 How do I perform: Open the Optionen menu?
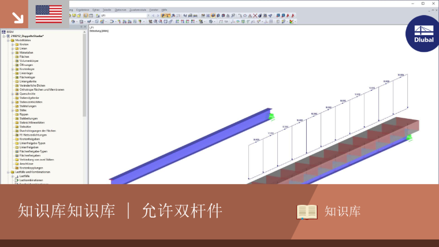point(120,10)
